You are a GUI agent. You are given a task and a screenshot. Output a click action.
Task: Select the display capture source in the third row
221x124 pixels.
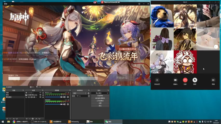35,97
